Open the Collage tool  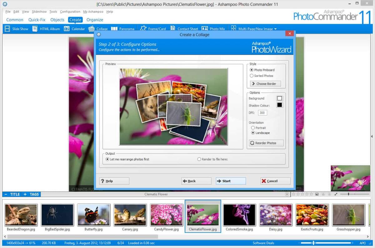pyautogui.click(x=99, y=28)
